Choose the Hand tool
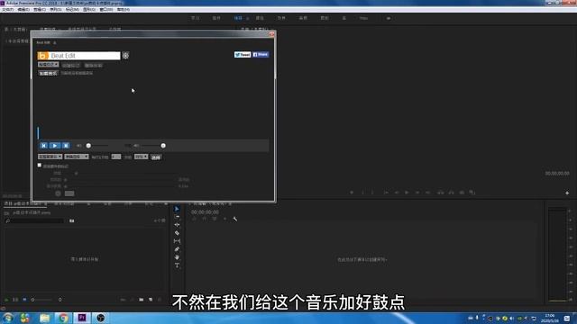577x324 pixels. point(177,257)
